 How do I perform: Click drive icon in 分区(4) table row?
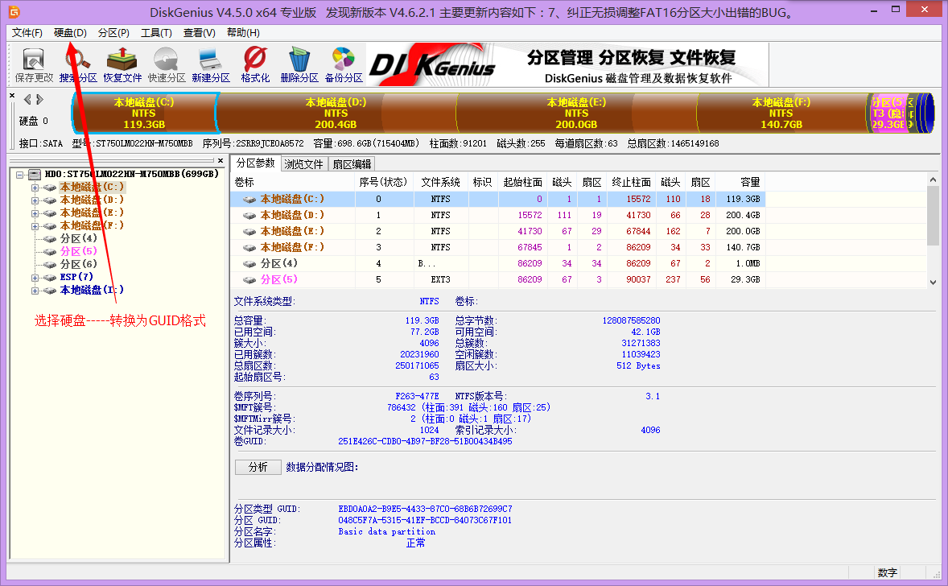[249, 264]
